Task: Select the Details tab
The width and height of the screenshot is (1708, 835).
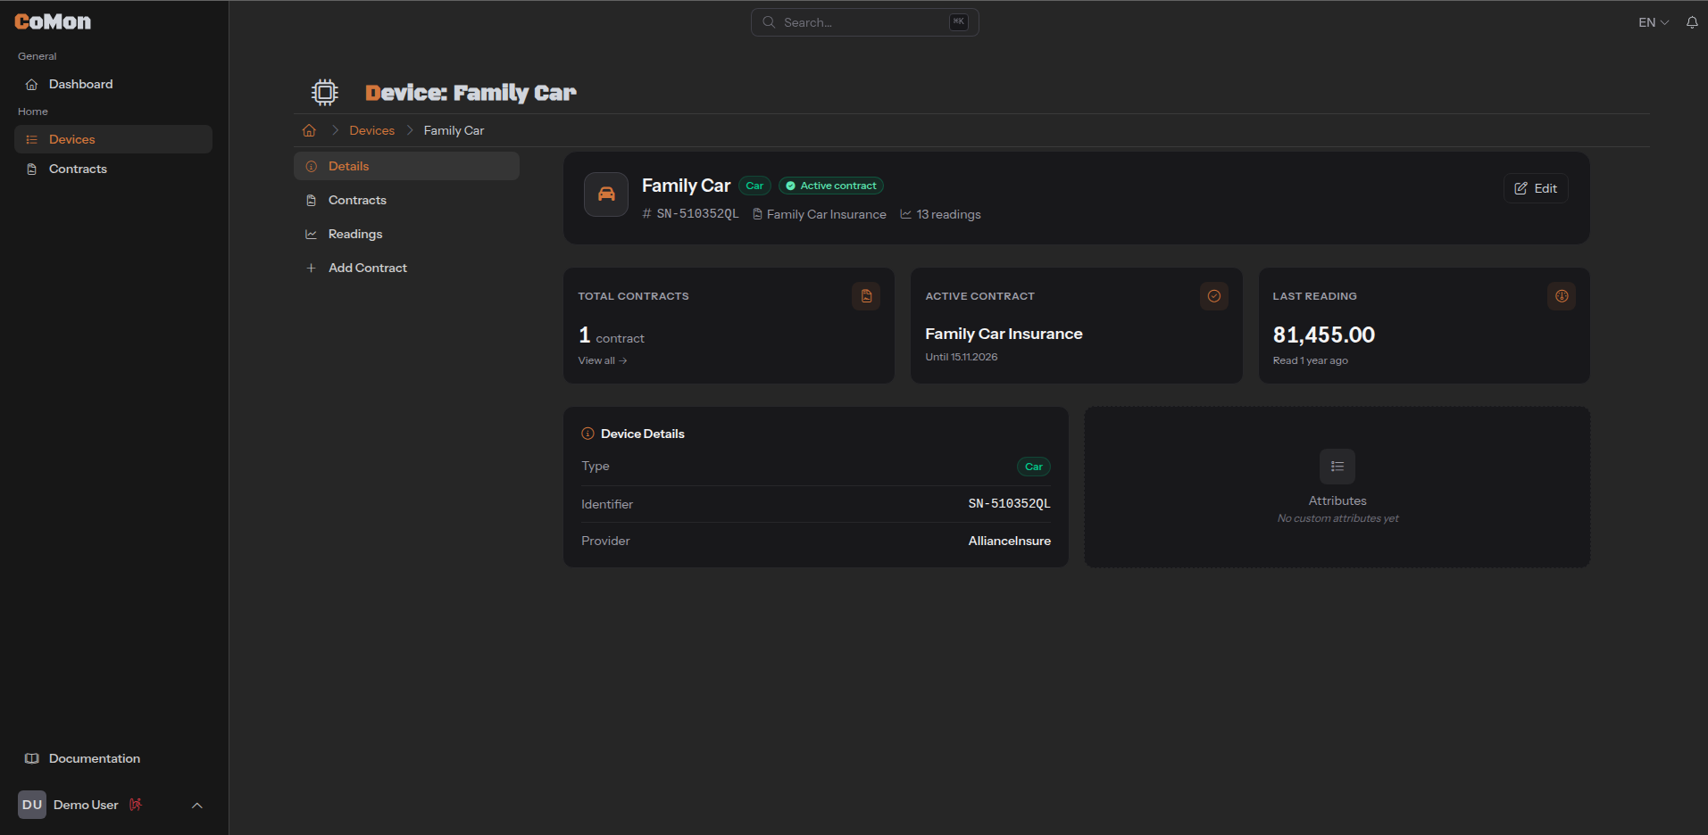Action: (406, 166)
